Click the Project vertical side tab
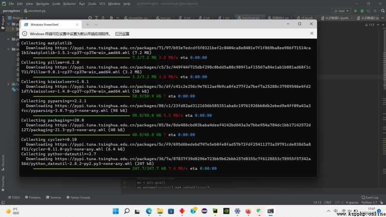The height and width of the screenshot is (217, 386). click(3, 23)
